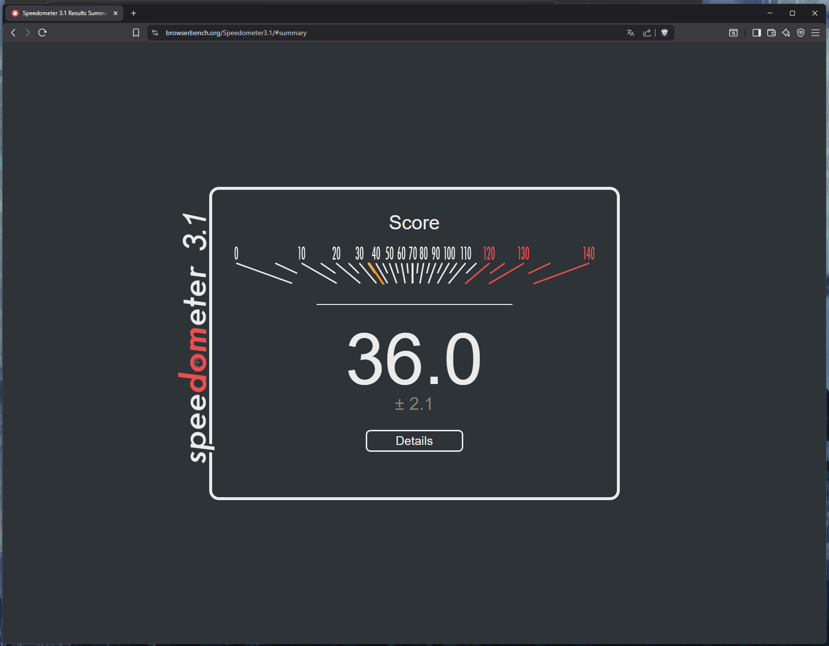Maximize the browser window
This screenshot has width=829, height=646.
click(x=792, y=13)
